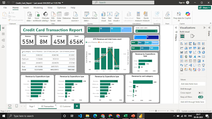The height and width of the screenshot is (119, 212).
Task: Collapse the Visualizations pane
Action: click(204, 28)
